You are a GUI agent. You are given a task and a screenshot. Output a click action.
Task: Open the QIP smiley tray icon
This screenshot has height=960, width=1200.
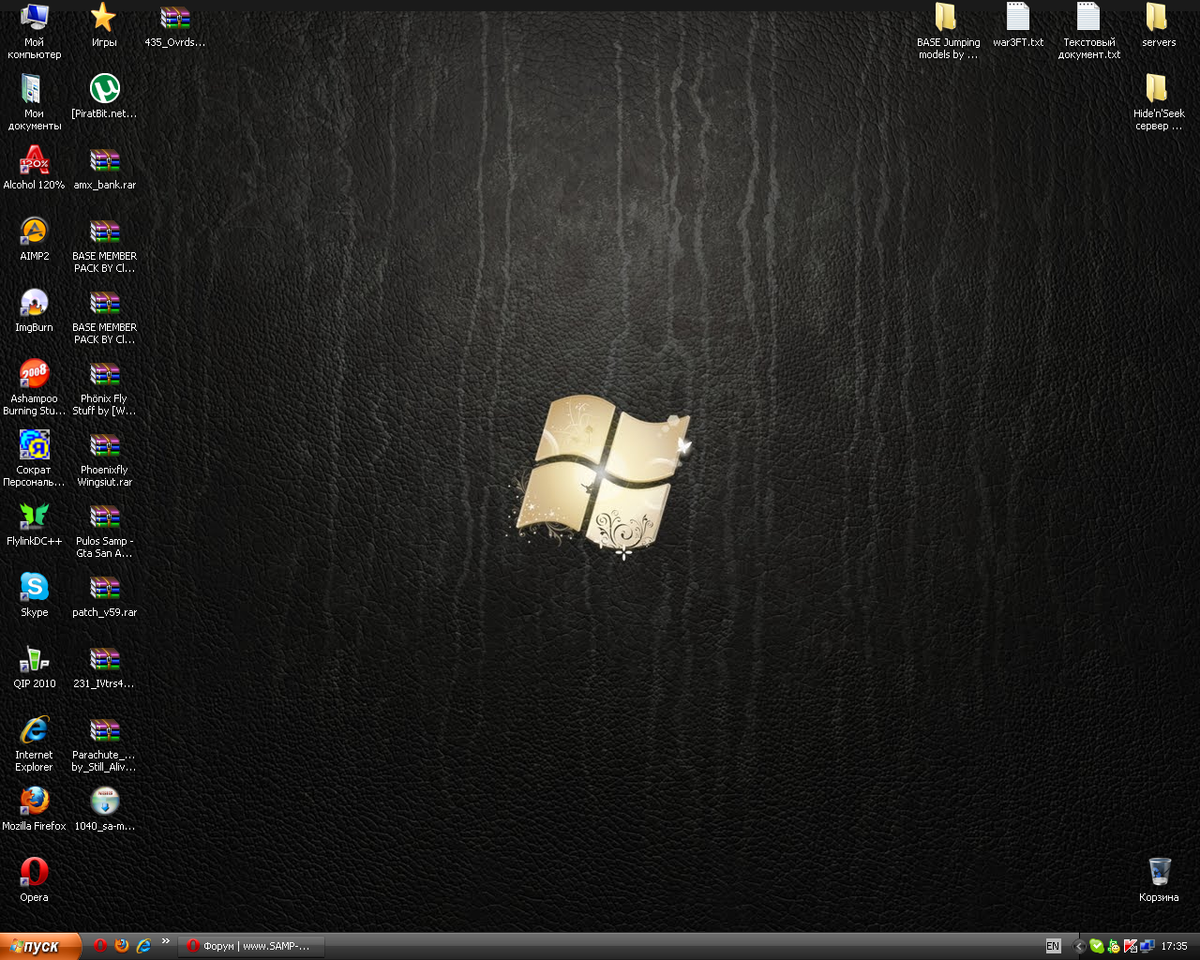pos(1113,946)
